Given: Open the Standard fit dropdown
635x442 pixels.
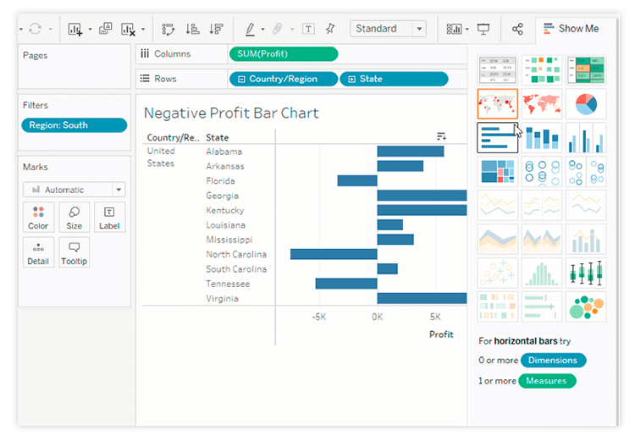Looking at the screenshot, I should [x=388, y=29].
